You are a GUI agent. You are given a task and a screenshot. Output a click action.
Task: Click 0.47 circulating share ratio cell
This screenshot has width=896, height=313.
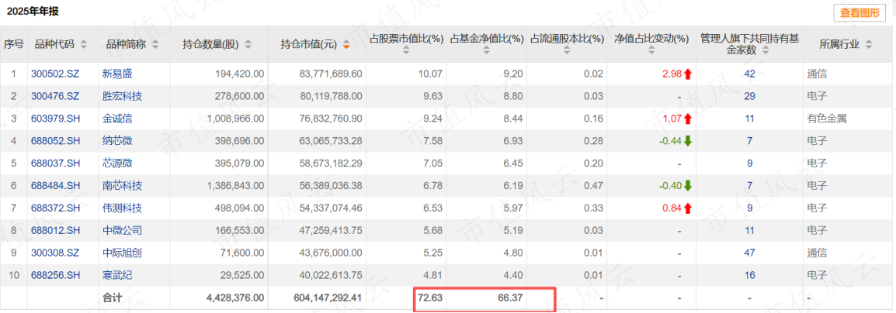tap(594, 186)
